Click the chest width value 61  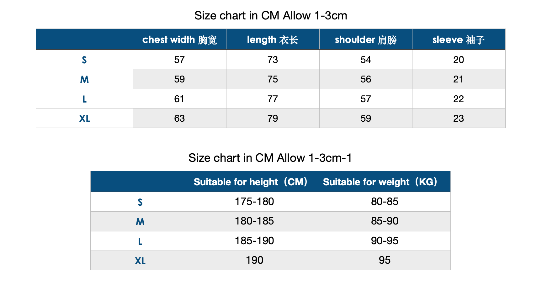tap(179, 99)
